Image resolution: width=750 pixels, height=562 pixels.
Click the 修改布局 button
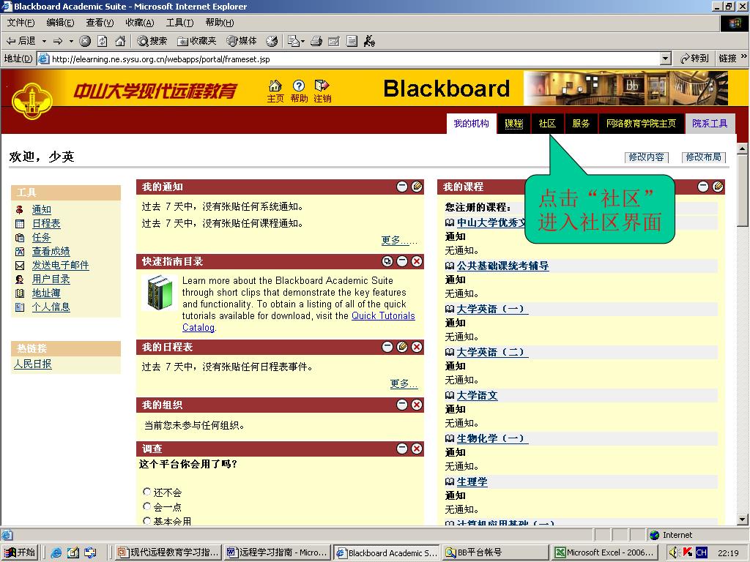tap(704, 157)
